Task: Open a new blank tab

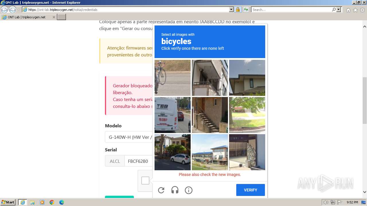Action: 62,17
